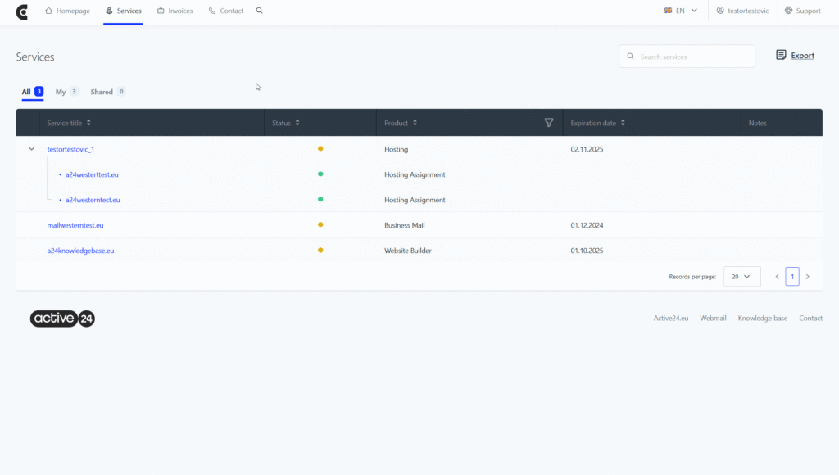Click the Hosting product cell of testortestovic_1
Screen dimensions: 839x475
point(396,149)
